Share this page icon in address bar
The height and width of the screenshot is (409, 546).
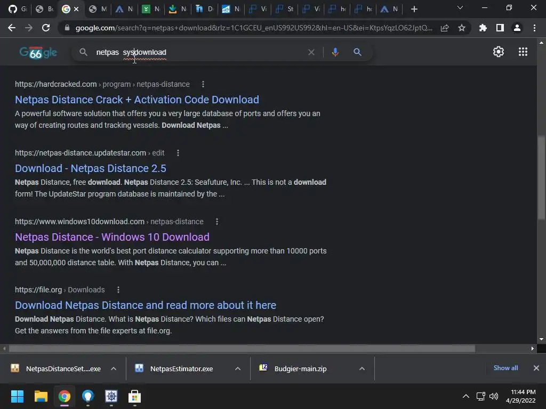(x=445, y=28)
